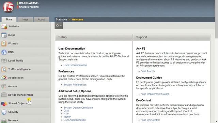
Task: Open the Local Traffic sidebar icon
Action: point(4,61)
